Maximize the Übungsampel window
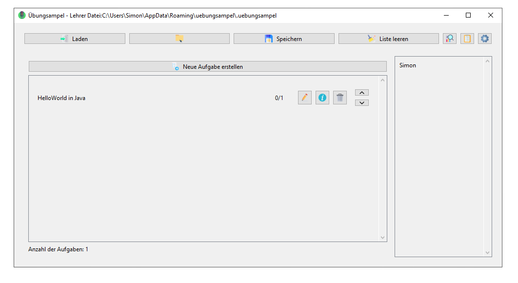This screenshot has width=518, height=283. point(468,15)
